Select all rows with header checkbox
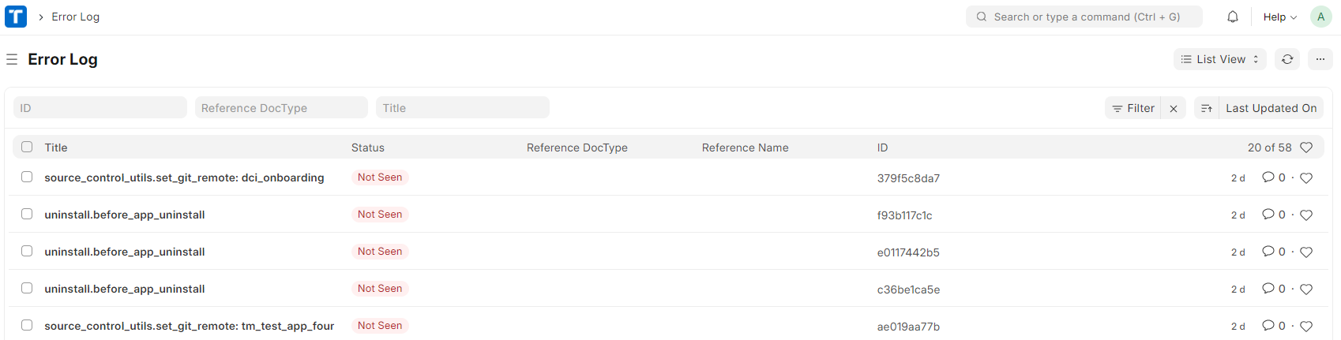1341x340 pixels. [27, 147]
